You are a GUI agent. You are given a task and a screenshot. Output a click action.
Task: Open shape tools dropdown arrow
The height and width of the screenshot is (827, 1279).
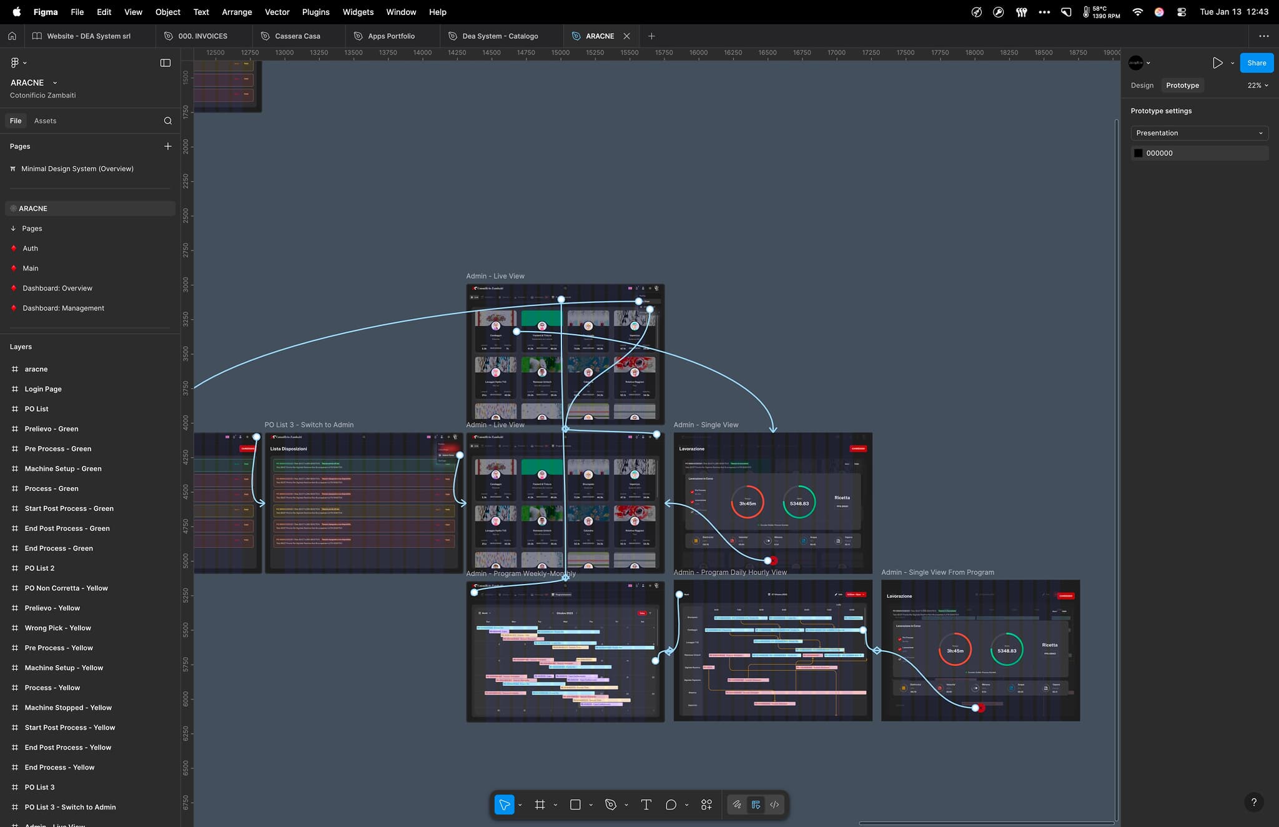pyautogui.click(x=591, y=805)
